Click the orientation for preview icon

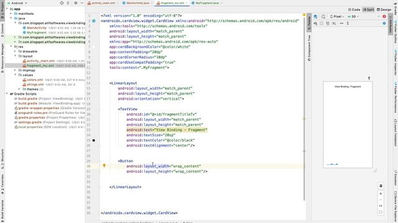pos(323,17)
